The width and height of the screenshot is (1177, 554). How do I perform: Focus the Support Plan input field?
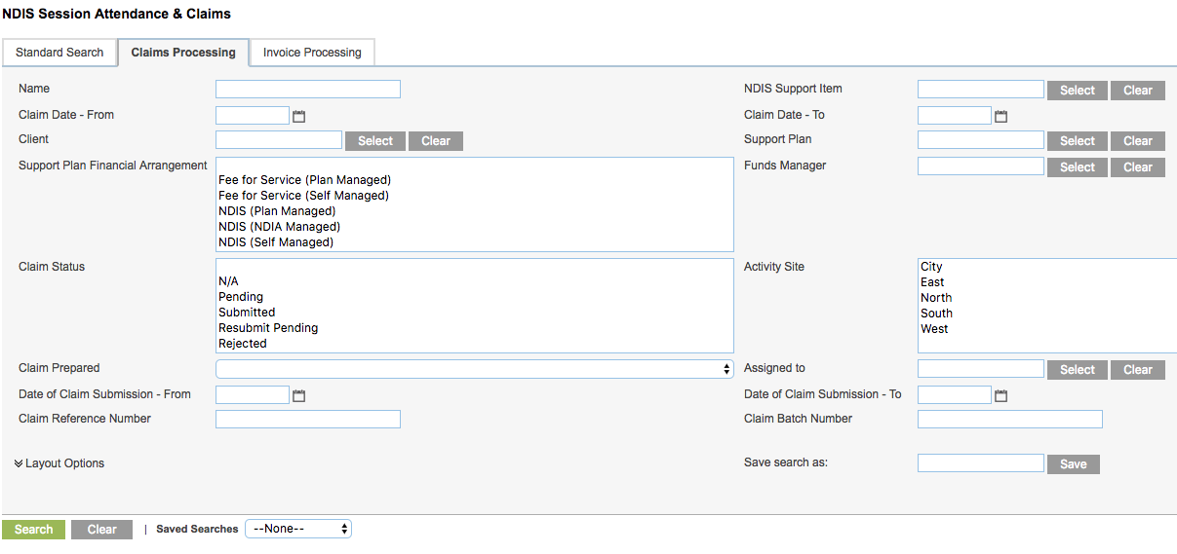(x=981, y=140)
